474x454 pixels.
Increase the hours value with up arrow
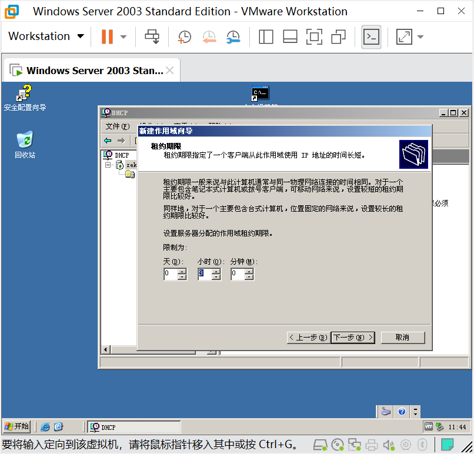216,271
